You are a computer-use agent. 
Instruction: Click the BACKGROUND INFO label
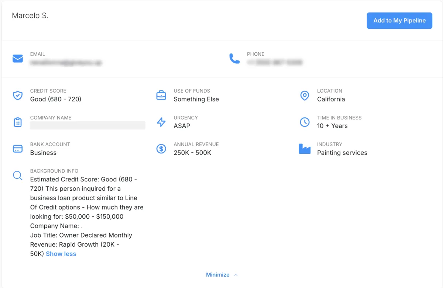(54, 171)
